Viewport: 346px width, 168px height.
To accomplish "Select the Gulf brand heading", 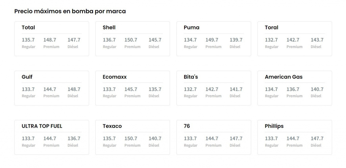I will [27, 77].
